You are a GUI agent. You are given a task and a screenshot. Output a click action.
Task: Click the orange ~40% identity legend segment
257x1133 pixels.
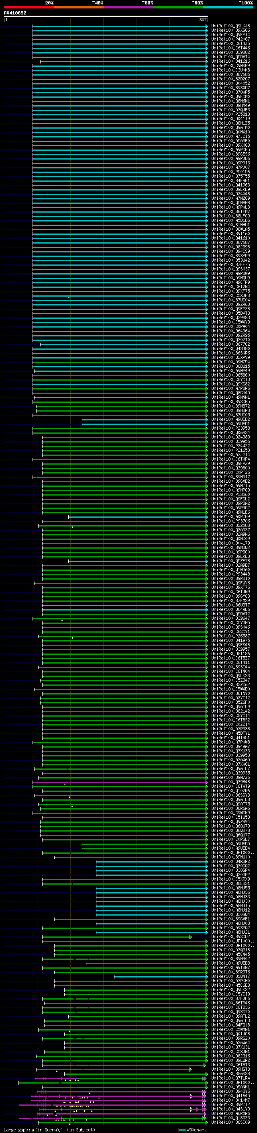(79, 8)
